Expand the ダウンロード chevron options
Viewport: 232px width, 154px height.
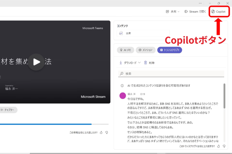click(x=139, y=62)
